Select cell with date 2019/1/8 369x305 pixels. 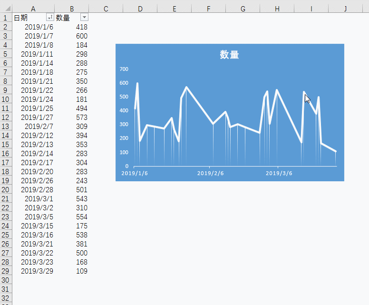pyautogui.click(x=33, y=45)
